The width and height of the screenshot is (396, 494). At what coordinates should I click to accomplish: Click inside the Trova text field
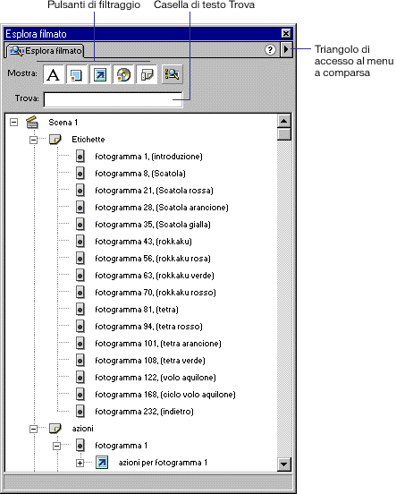pos(113,100)
